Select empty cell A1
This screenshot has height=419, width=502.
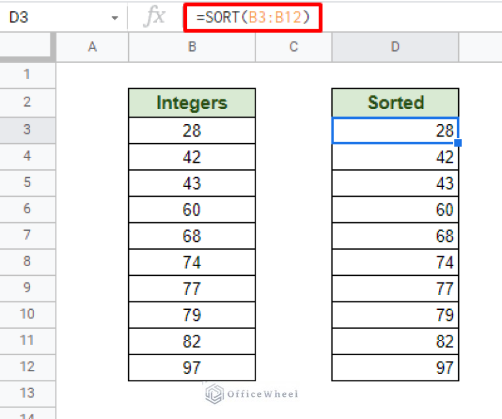pos(93,76)
